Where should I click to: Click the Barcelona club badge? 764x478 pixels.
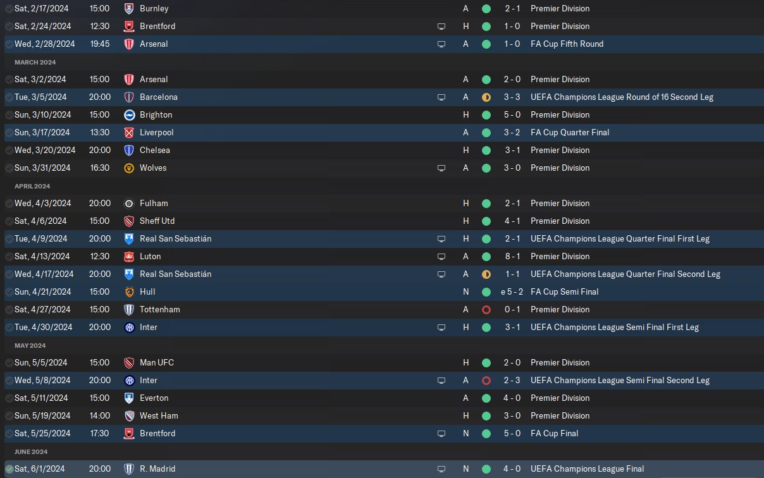(x=129, y=97)
